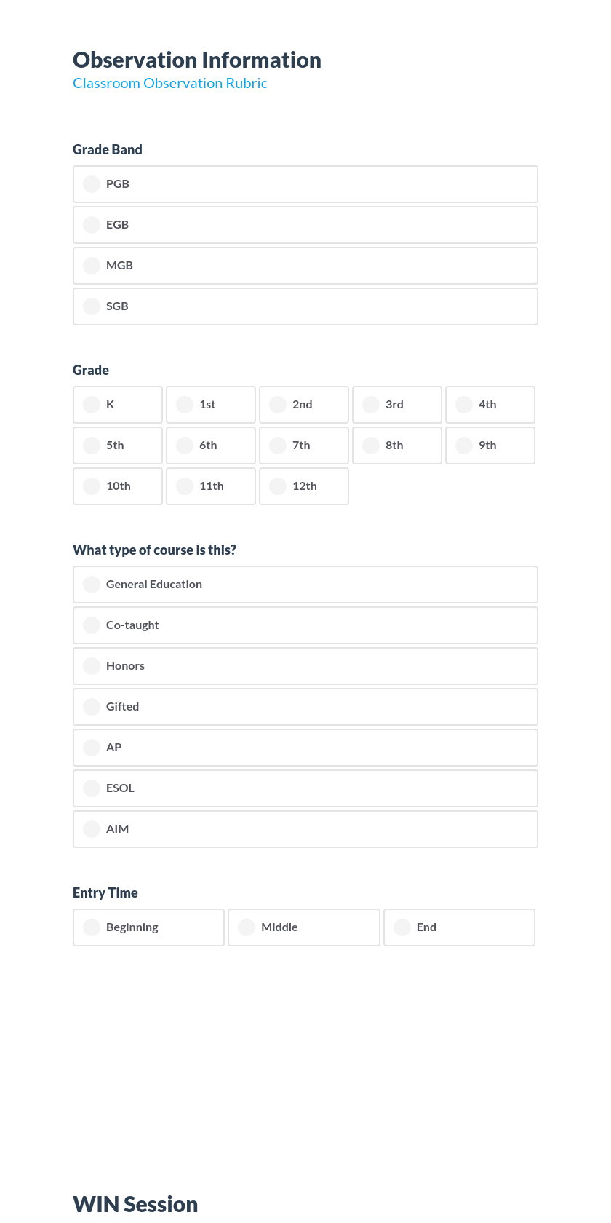Image resolution: width=611 pixels, height=1223 pixels.
Task: Choose Co-taught course type
Action: click(305, 625)
